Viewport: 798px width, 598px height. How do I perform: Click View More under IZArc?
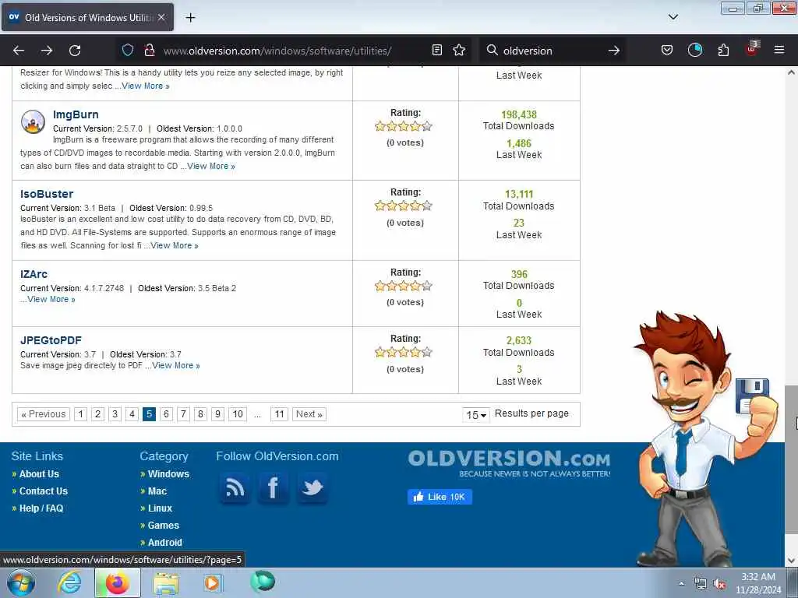pos(51,299)
